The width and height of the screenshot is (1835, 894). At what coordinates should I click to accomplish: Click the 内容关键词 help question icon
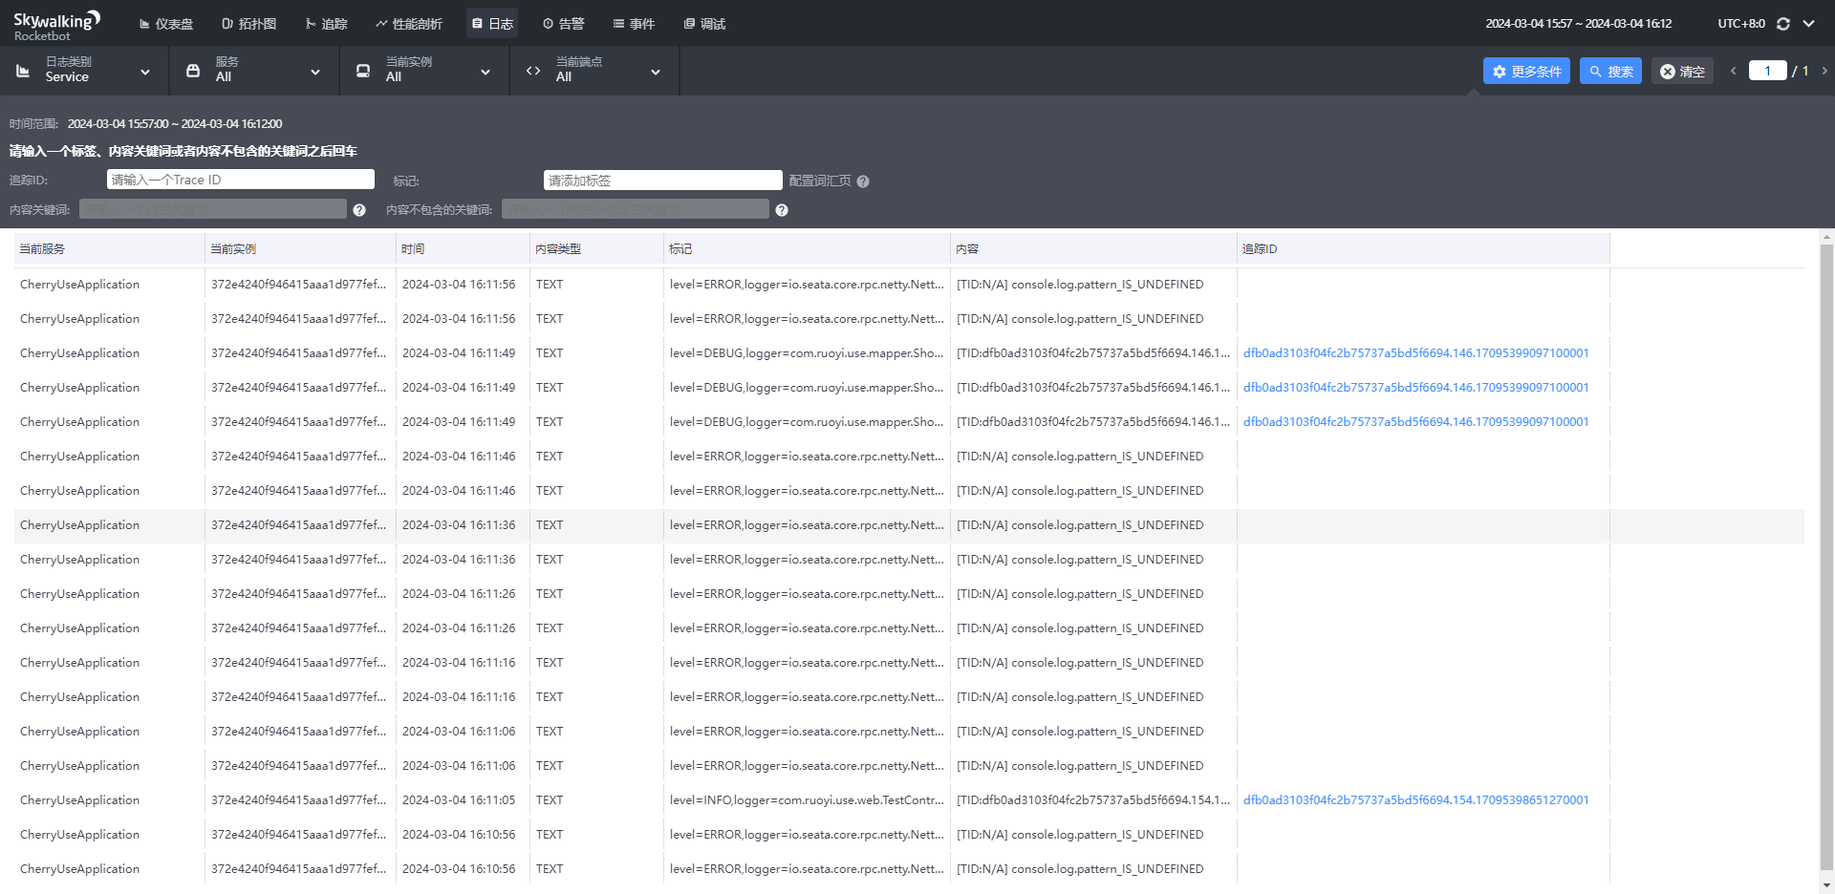tap(359, 210)
